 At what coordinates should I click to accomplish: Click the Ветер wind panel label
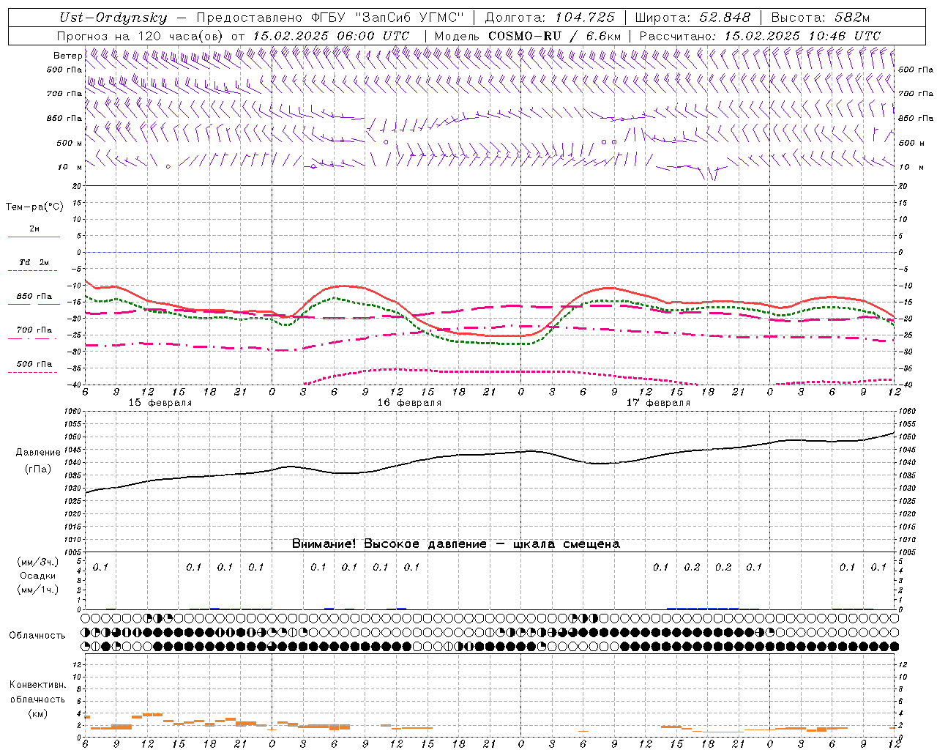tap(68, 56)
